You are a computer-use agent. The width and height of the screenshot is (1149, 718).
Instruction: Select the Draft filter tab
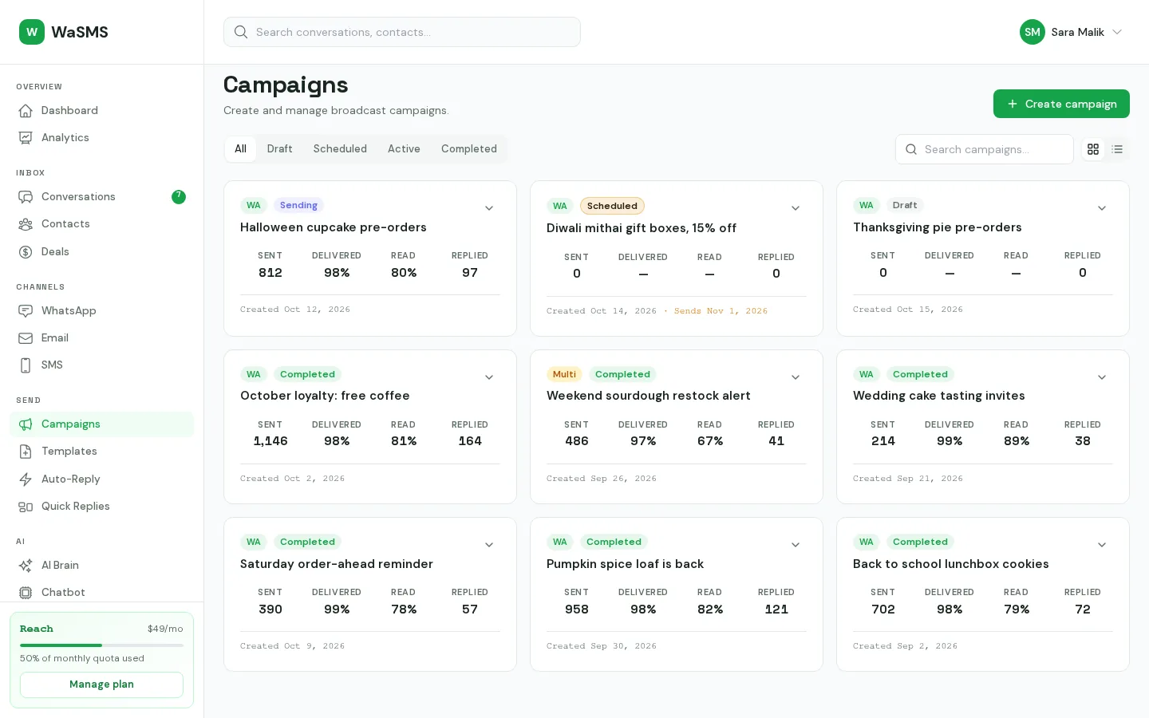click(x=279, y=149)
